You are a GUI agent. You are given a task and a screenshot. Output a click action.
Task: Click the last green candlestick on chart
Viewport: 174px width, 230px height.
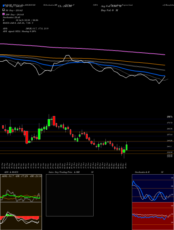127,147
